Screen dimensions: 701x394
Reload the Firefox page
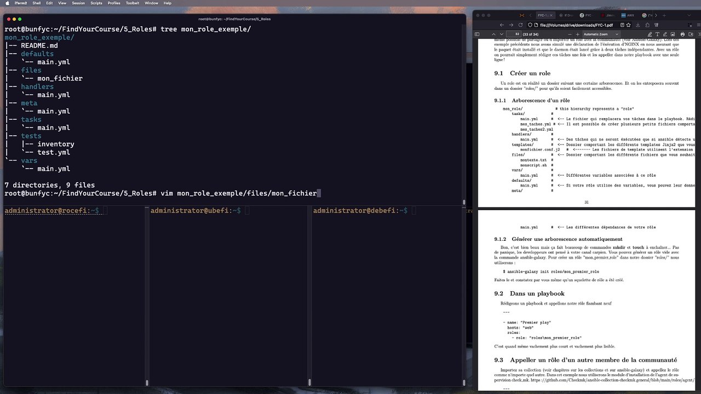pos(520,25)
